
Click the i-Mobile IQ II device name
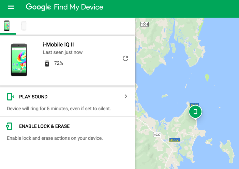tap(59, 45)
